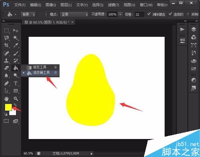Viewport: 200px width, 157px height.
Task: Open the Properties panel icon
Action: (182, 40)
